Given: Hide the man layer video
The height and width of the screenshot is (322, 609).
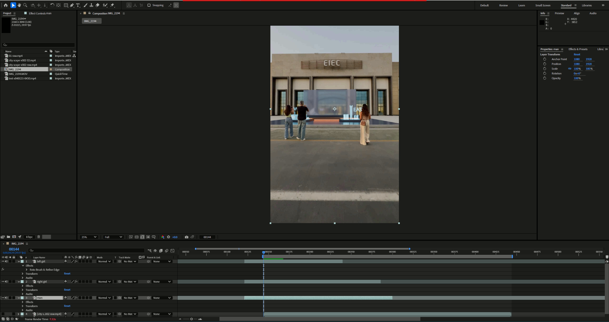Looking at the screenshot, I should 3,298.
